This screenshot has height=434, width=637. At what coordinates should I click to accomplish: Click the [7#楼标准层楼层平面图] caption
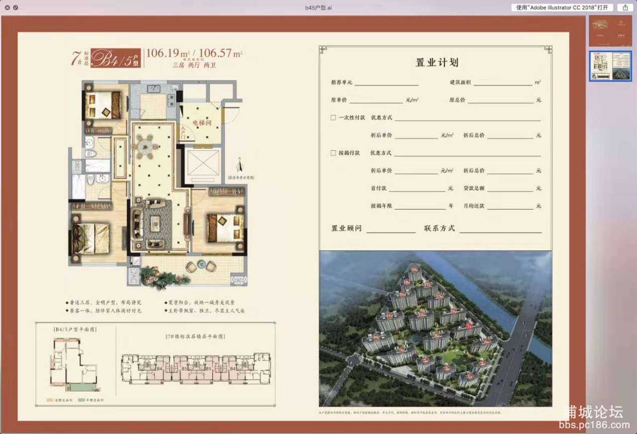click(x=195, y=337)
